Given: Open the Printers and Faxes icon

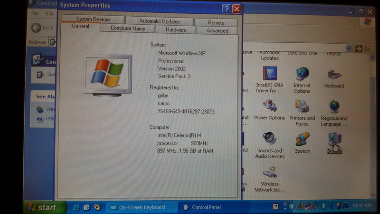Looking at the screenshot, I should pos(302,113).
